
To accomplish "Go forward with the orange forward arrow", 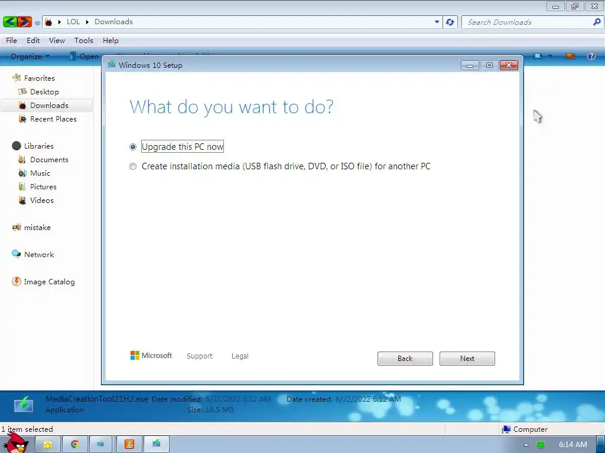I will click(24, 22).
